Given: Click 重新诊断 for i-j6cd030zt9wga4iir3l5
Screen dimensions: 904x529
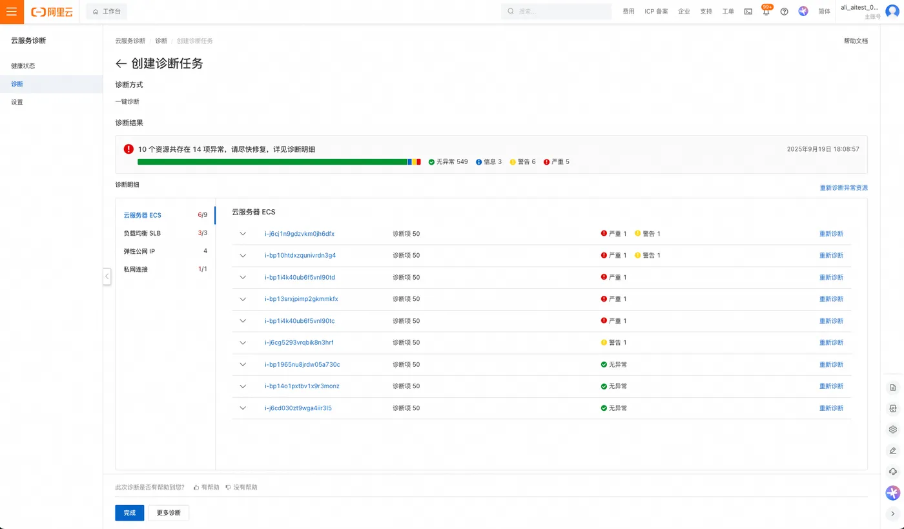Looking at the screenshot, I should click(831, 408).
